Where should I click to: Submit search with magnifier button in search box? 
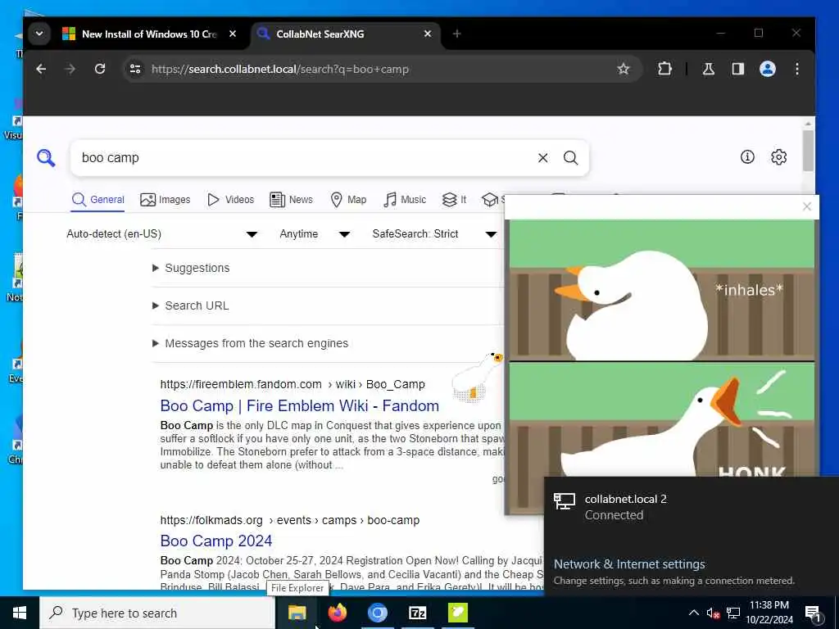tap(570, 158)
